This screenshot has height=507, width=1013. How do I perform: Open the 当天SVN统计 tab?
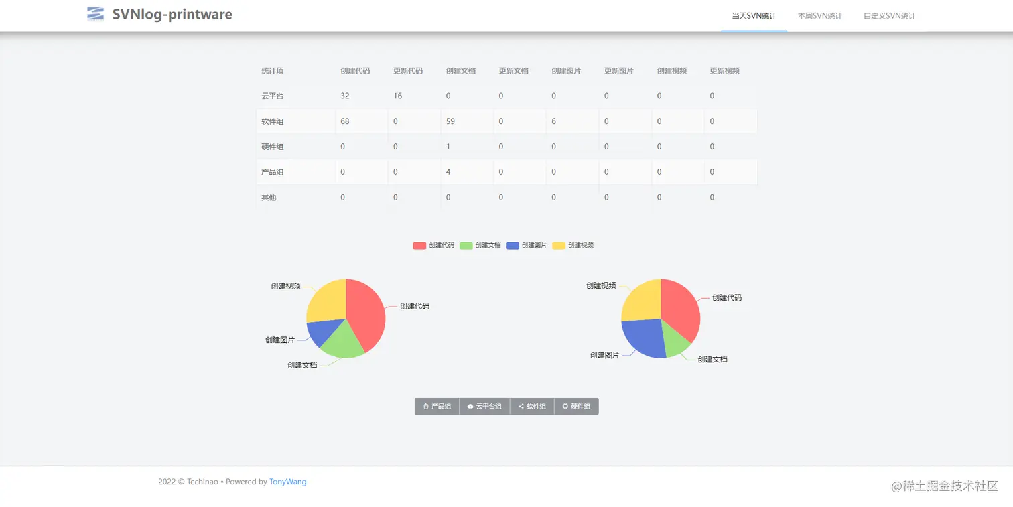(754, 15)
